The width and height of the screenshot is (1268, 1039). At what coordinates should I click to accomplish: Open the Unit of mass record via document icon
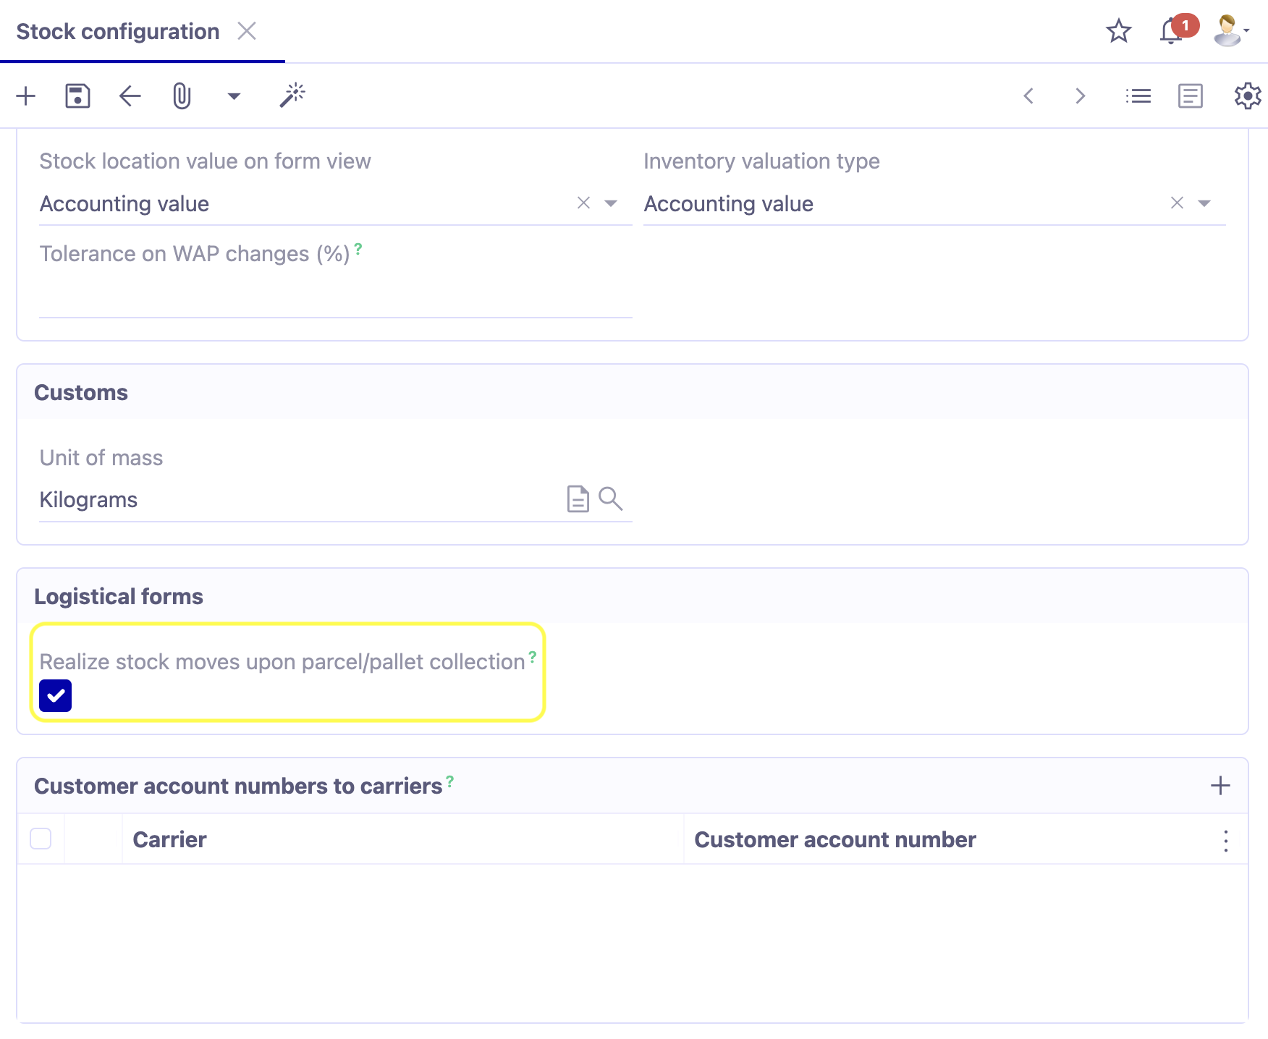click(x=577, y=499)
